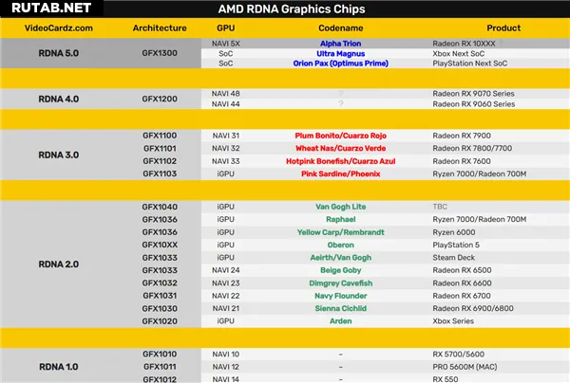Click the "Beige Goby" codename
The height and width of the screenshot is (383, 570).
click(341, 270)
